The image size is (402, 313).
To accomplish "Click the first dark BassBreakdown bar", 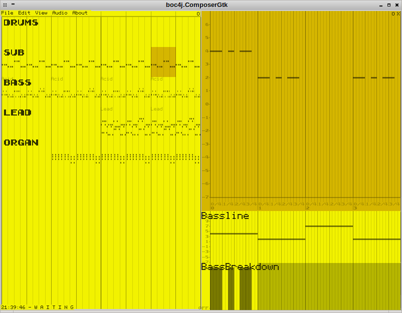I will (216, 290).
